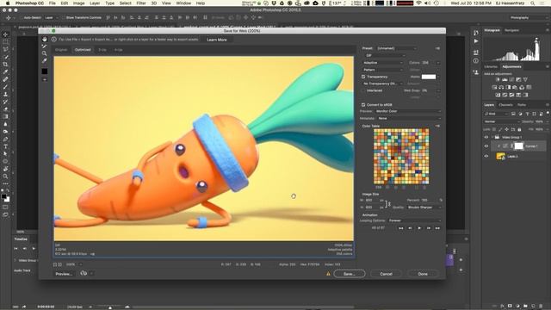Open the Filter menu
The height and width of the screenshot is (310, 551).
(x=141, y=3)
